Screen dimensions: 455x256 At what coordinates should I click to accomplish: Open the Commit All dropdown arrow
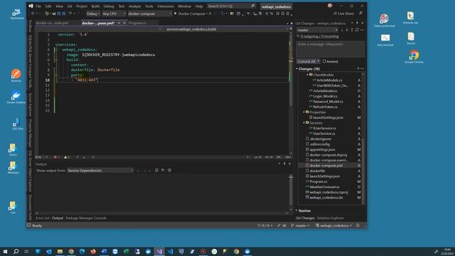coord(318,61)
